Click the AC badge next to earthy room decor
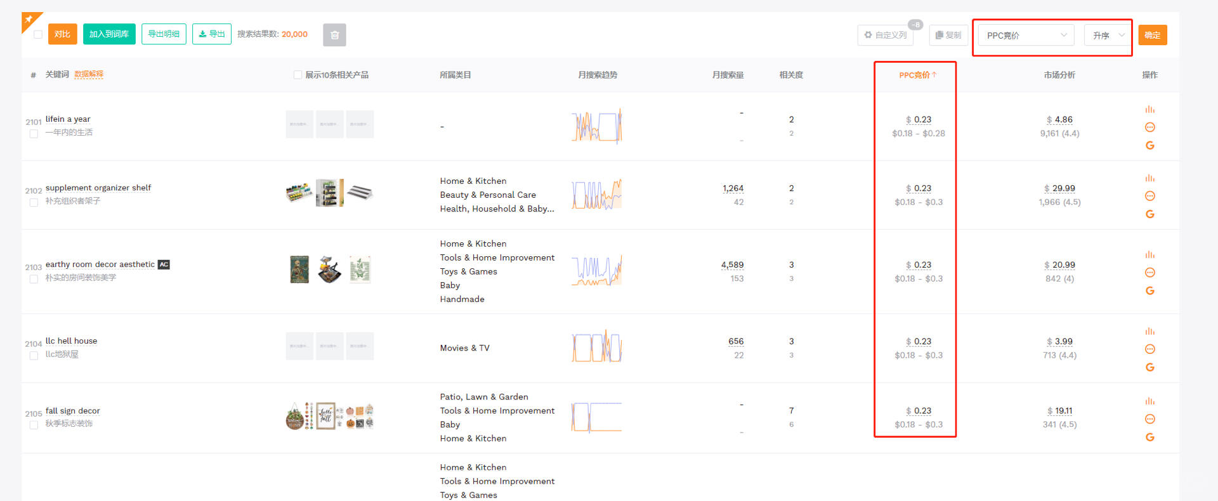Image resolution: width=1218 pixels, height=501 pixels. [164, 264]
